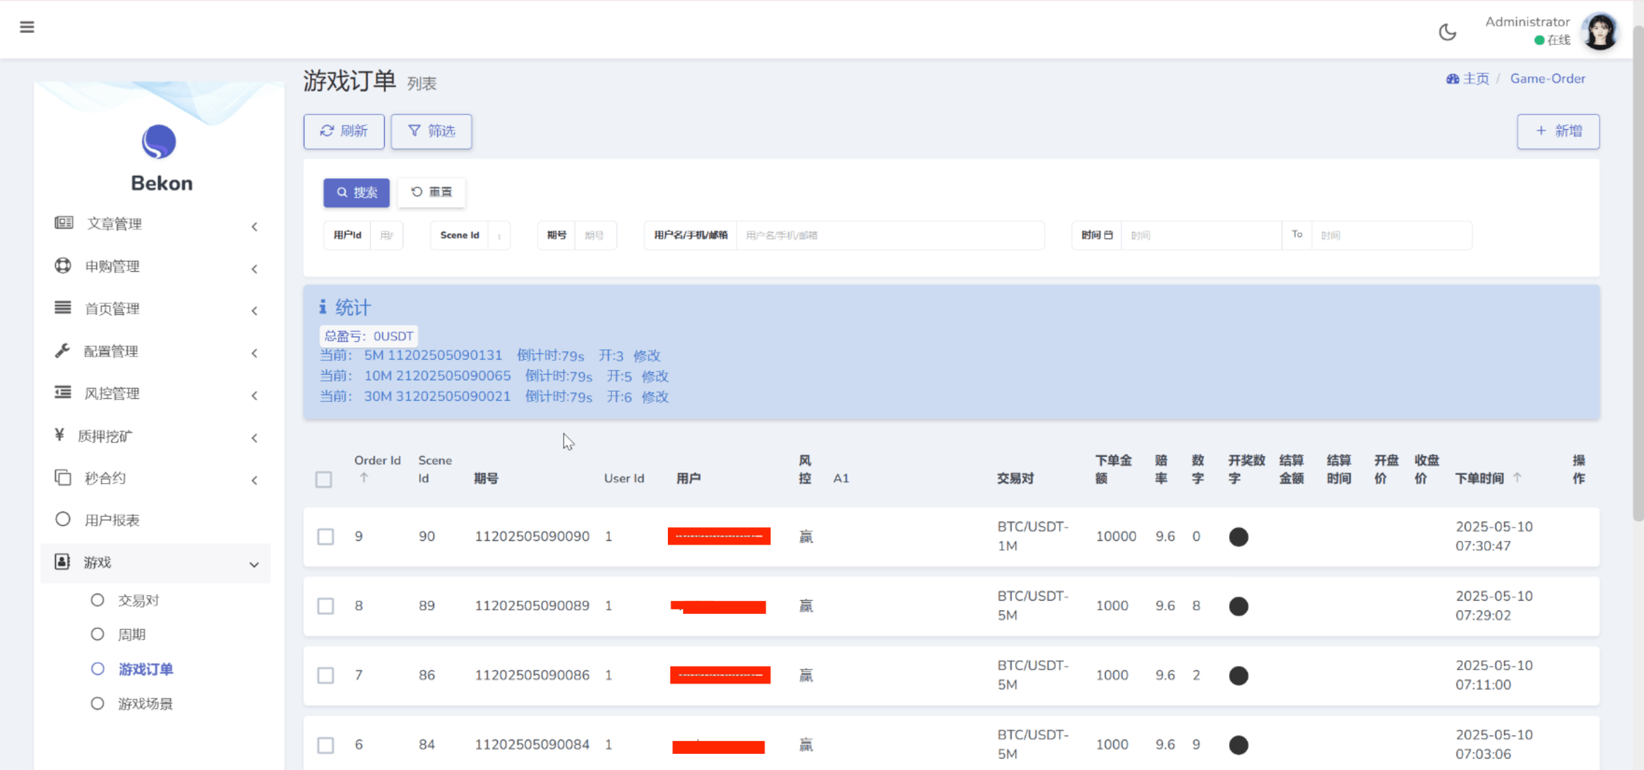Image resolution: width=1644 pixels, height=770 pixels.
Task: Check the select-all header checkbox
Action: [324, 479]
